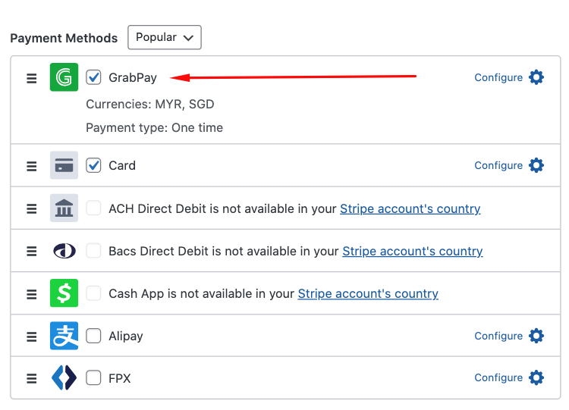Viewport: 569px width, 410px height.
Task: Open the Popular payment methods dropdown
Action: [x=164, y=37]
